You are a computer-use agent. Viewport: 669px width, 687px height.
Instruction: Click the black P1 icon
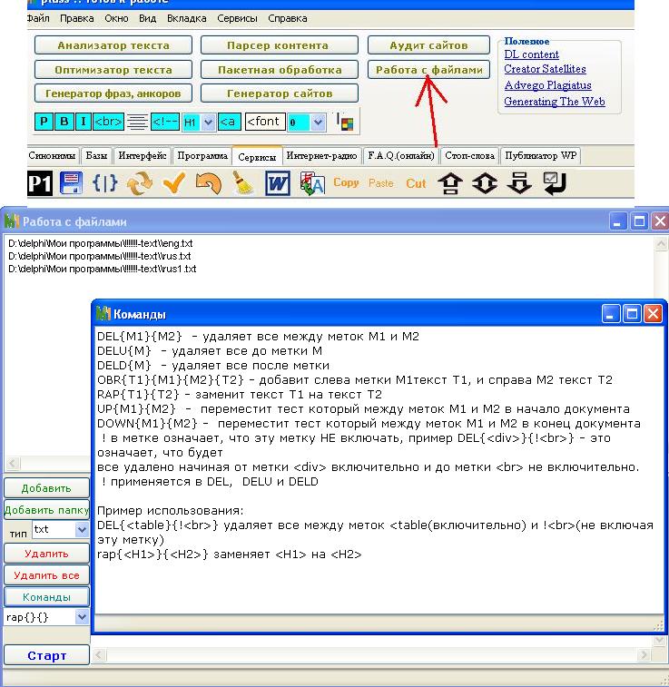(x=40, y=183)
